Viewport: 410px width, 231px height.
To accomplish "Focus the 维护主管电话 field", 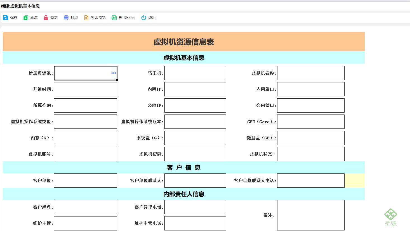I will tap(195, 223).
